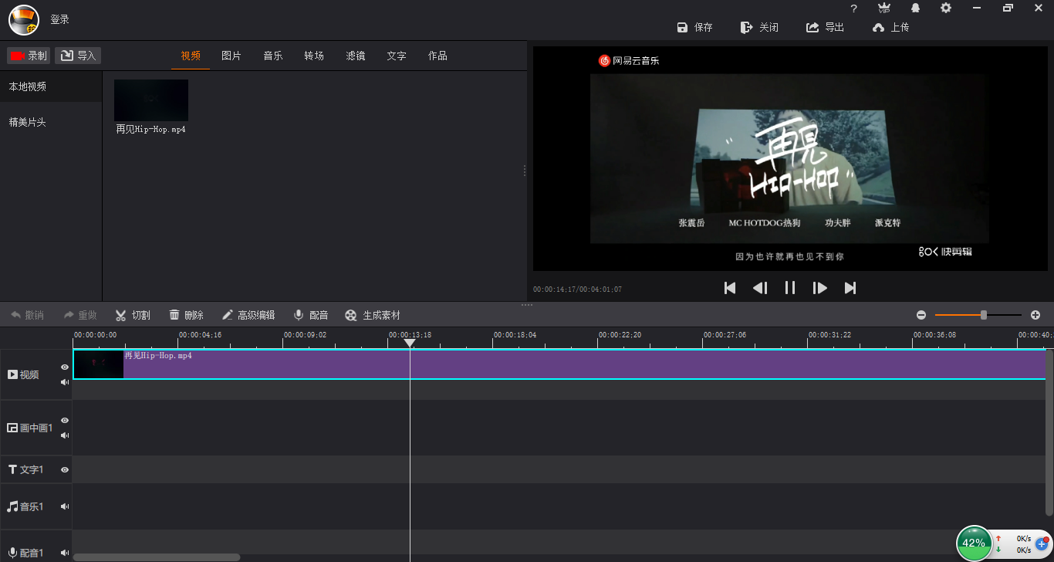
Task: Click the timeline vertical scrollbar
Action: point(1049,432)
